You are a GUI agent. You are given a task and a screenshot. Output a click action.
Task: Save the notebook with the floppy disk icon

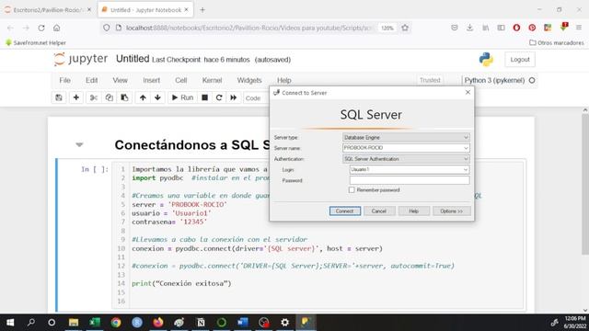59,97
